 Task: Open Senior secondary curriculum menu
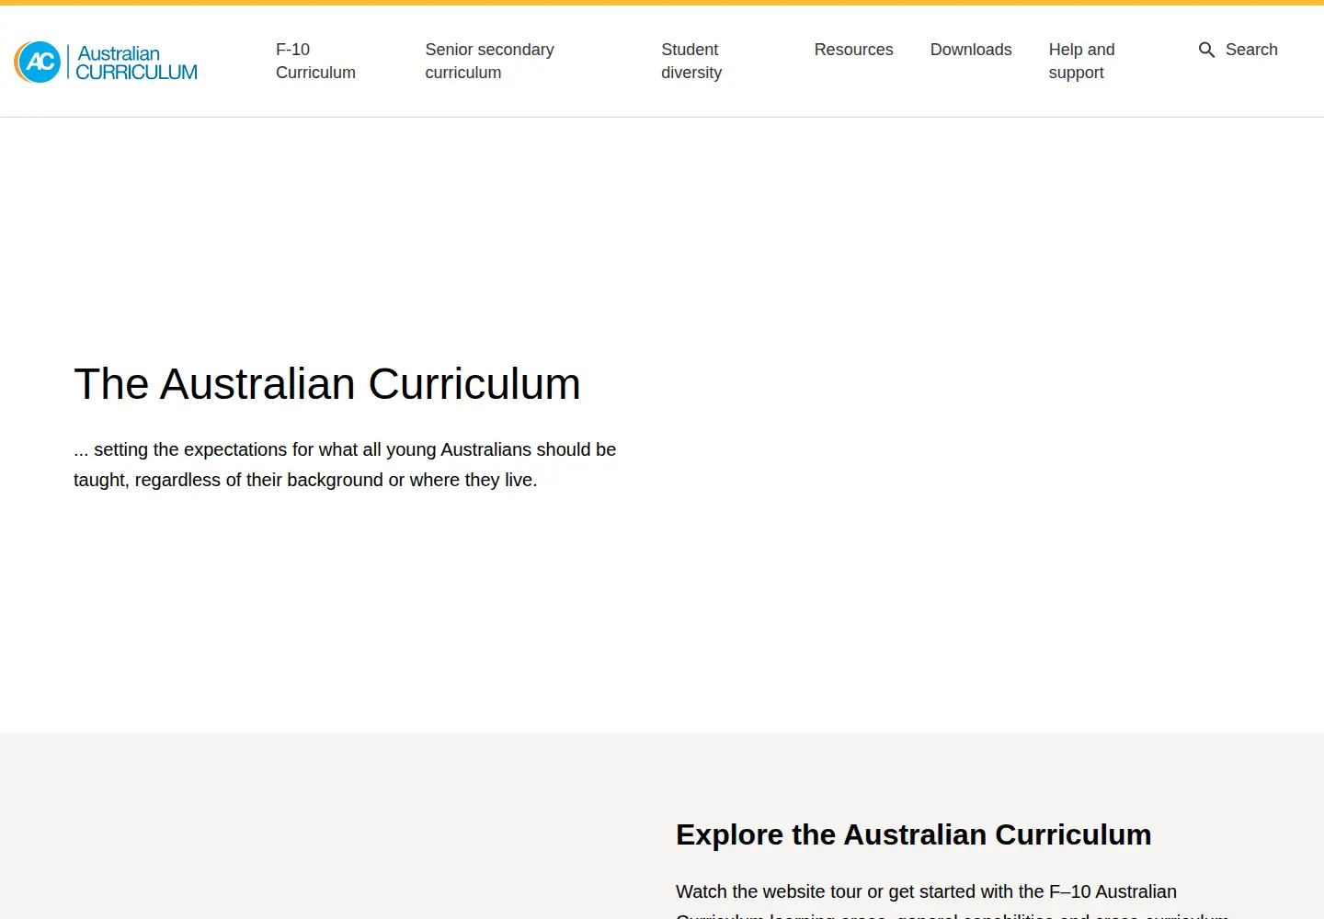point(489,61)
